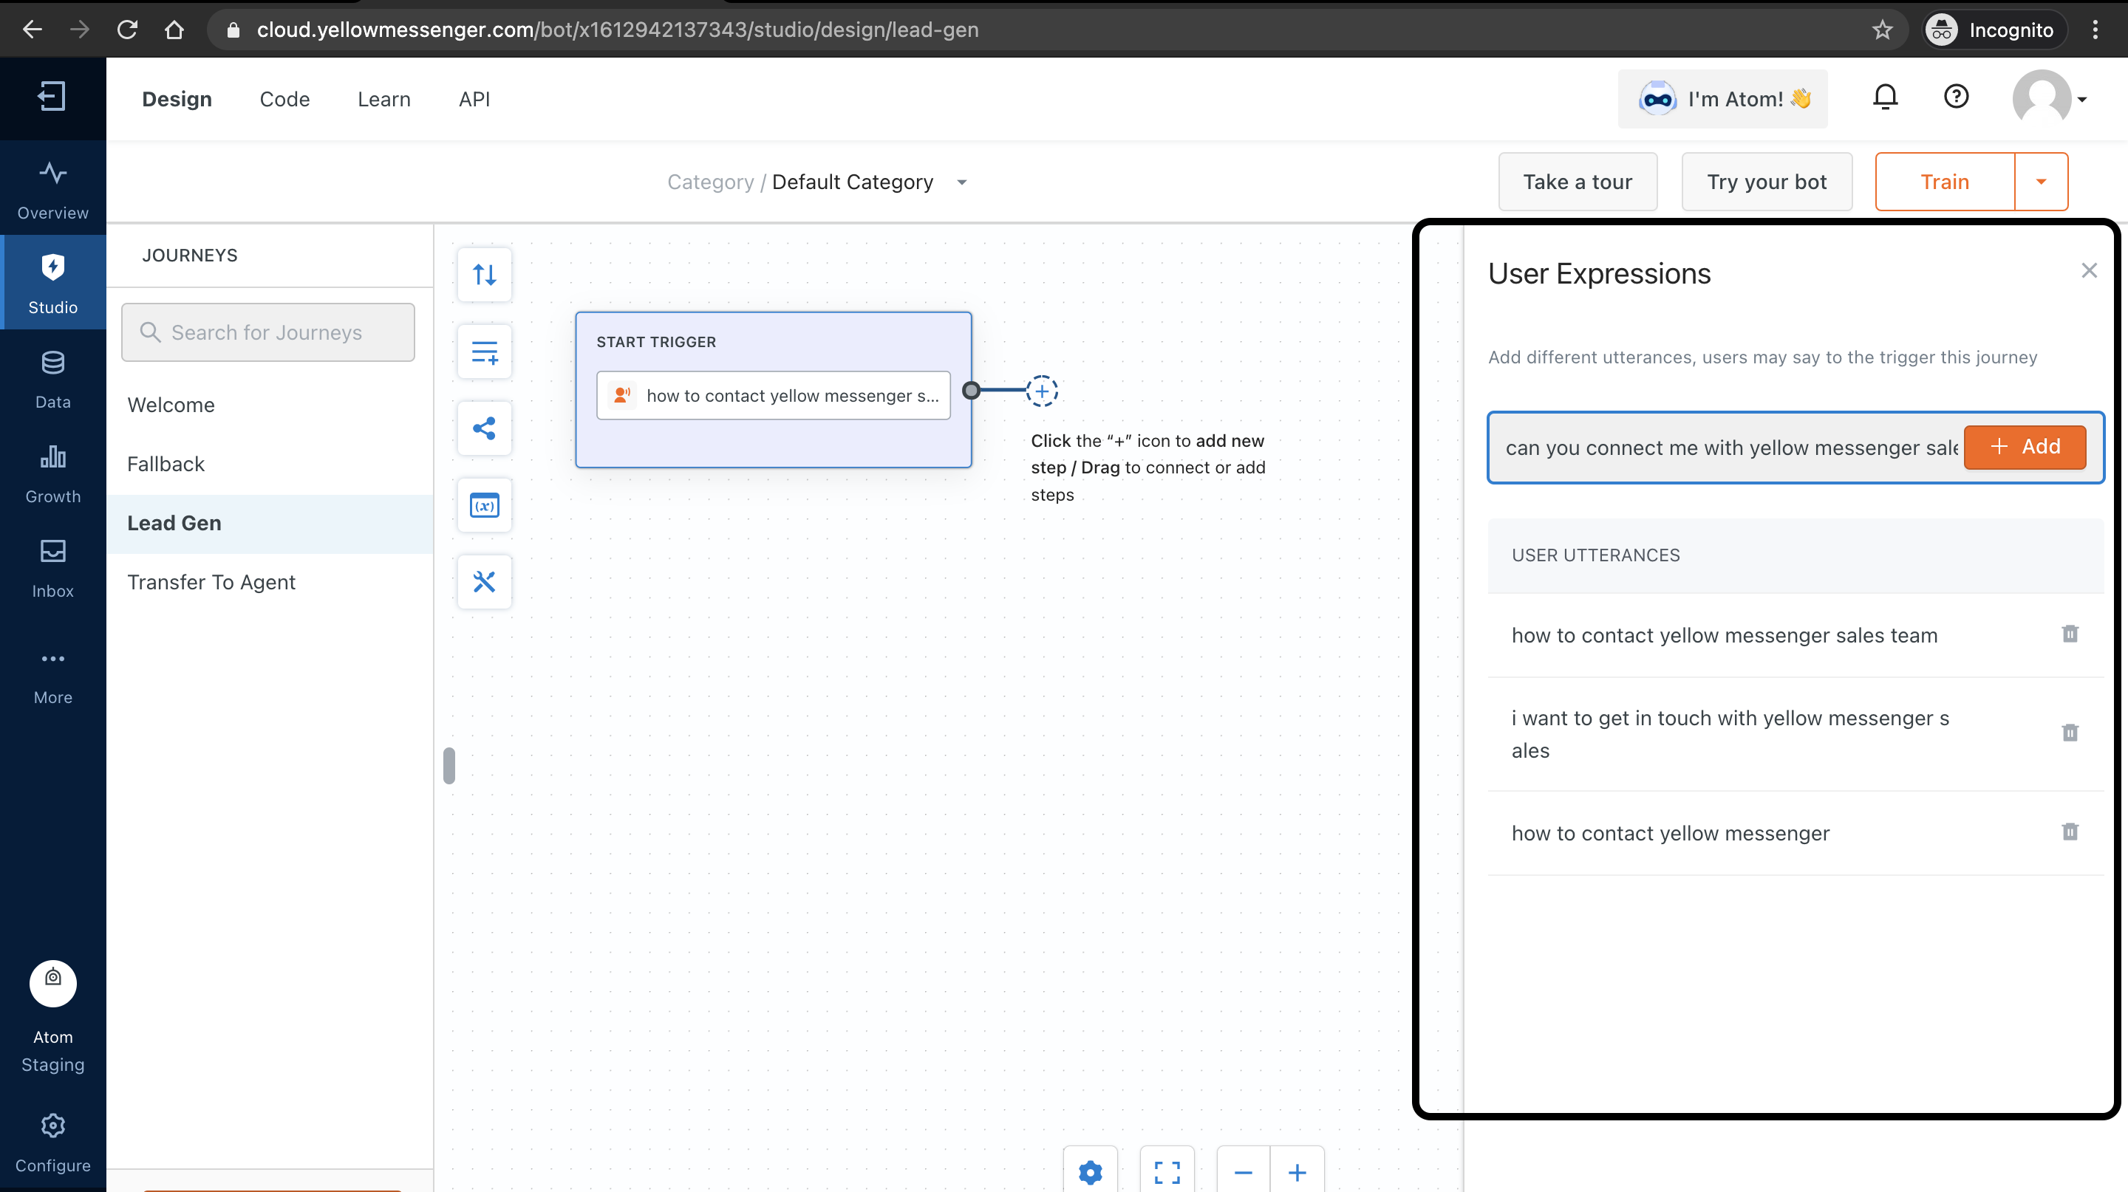
Task: Click 'how to contact yellow messenger sales team' text
Action: [x=1724, y=635]
